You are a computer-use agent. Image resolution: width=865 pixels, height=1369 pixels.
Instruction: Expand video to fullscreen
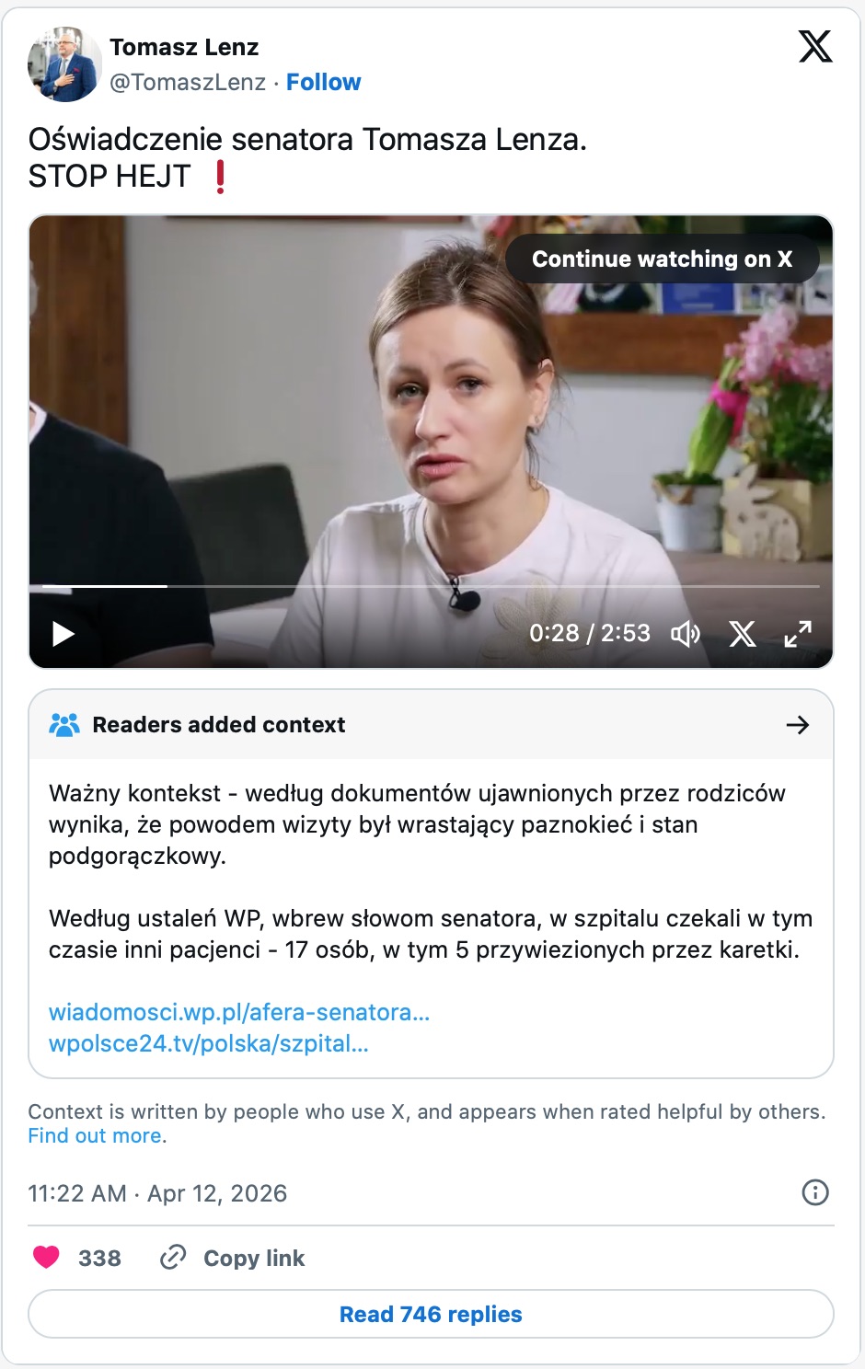[798, 633]
